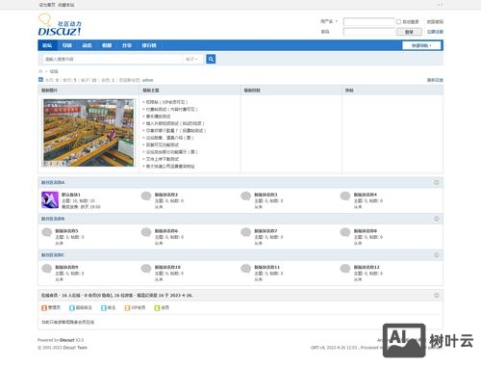Image resolution: width=481 pixels, height=368 pixels.
Task: Click the speech bubble icon of 新版块名称8
Action: pos(345,232)
